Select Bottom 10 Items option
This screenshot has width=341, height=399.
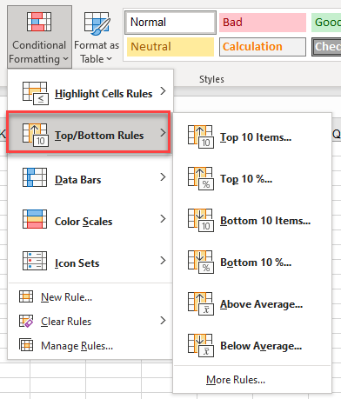click(252, 220)
